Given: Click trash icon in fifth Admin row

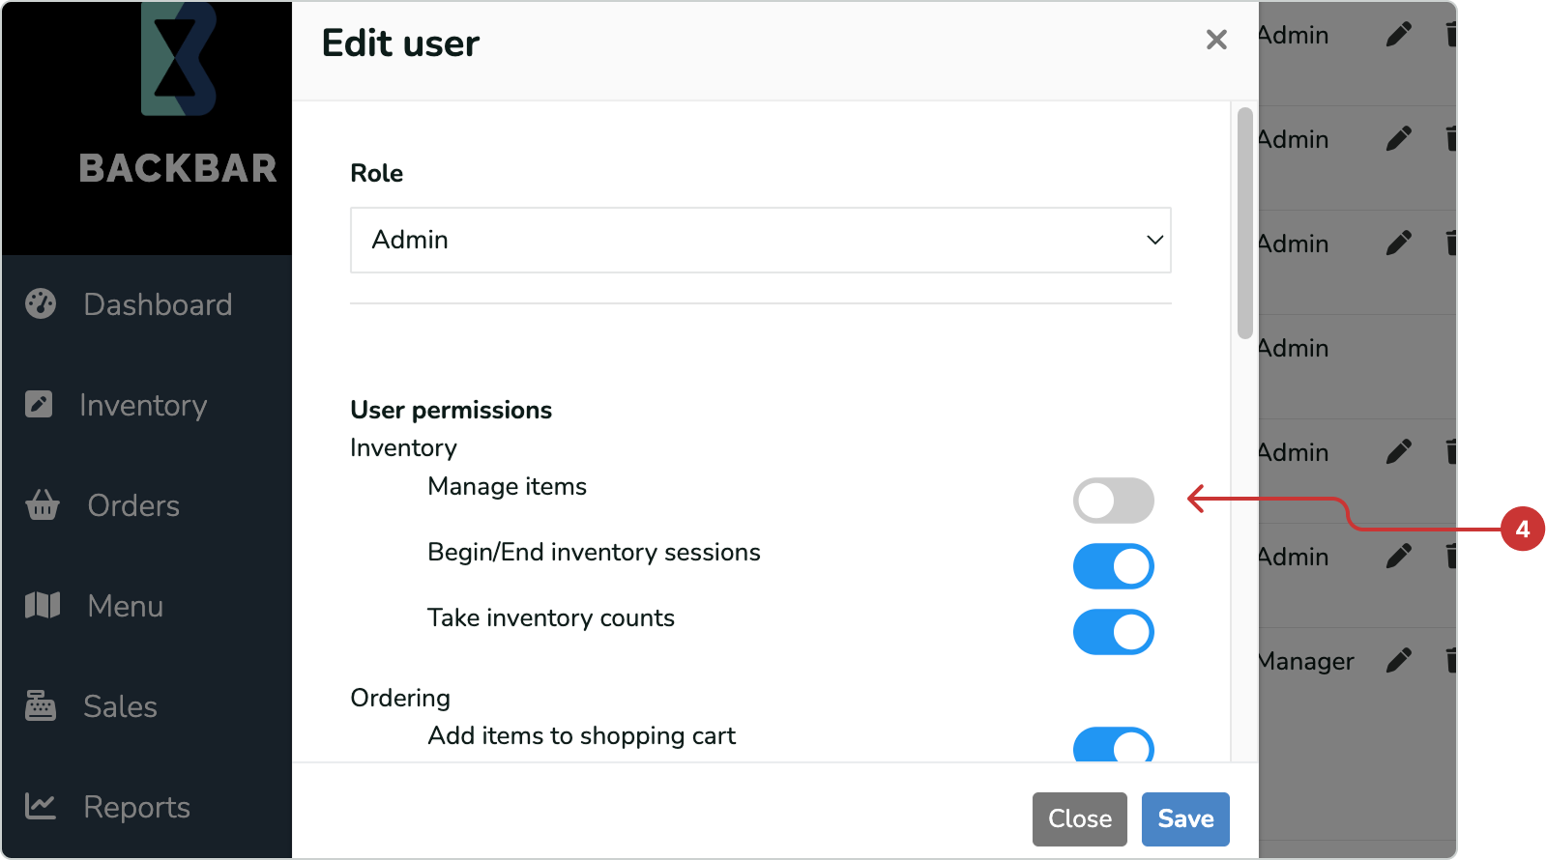Looking at the screenshot, I should pos(1450,451).
